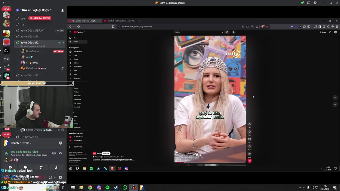Go to previous Short with up arrow

(x=335, y=97)
